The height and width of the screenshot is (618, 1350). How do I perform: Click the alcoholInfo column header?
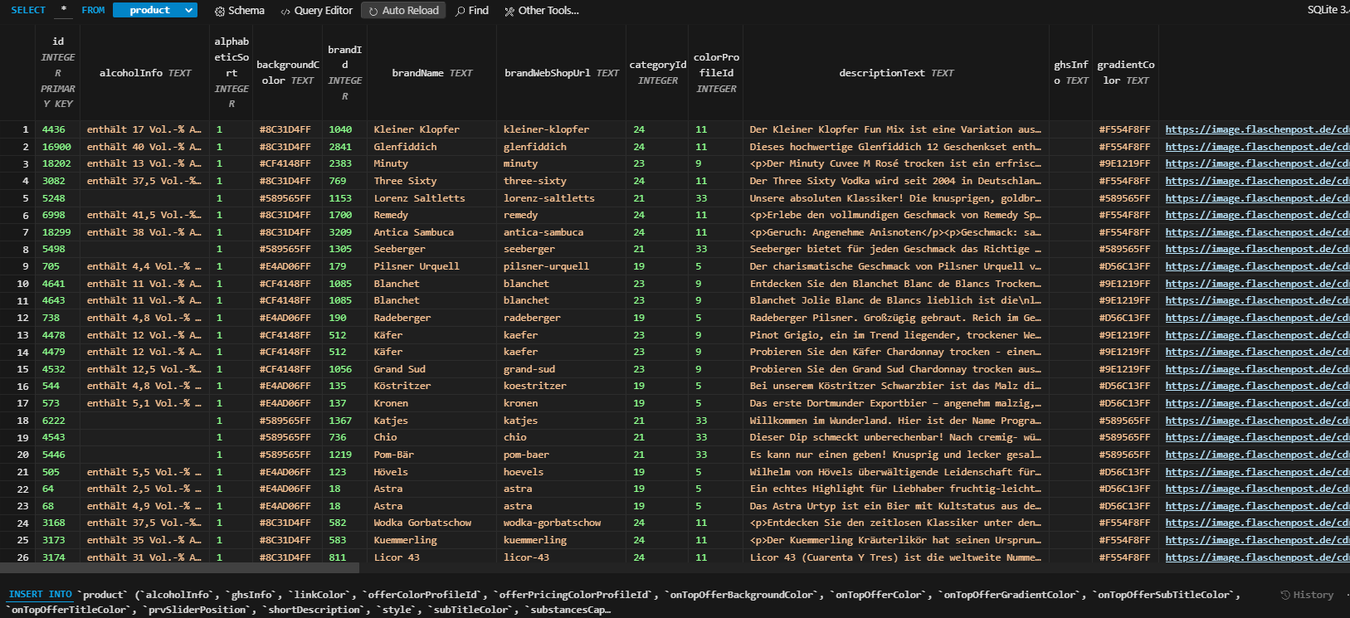tap(145, 73)
